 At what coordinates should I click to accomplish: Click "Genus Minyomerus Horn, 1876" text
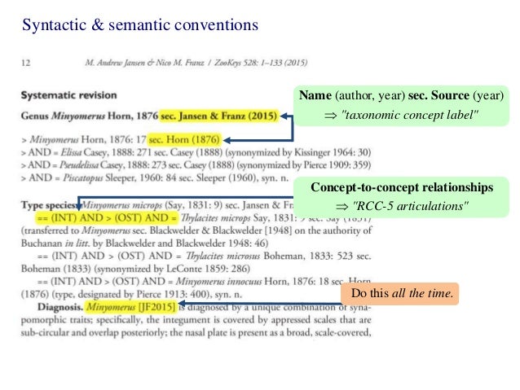click(x=90, y=116)
